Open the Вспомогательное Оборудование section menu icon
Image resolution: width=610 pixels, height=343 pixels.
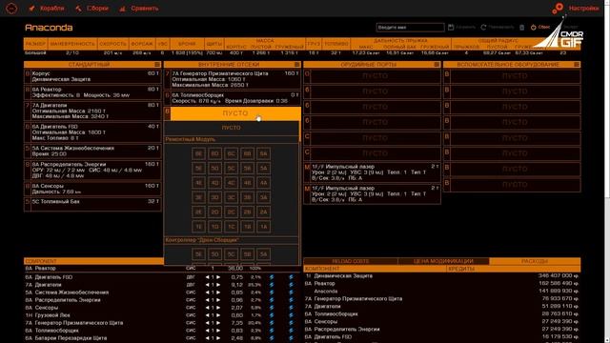click(577, 65)
